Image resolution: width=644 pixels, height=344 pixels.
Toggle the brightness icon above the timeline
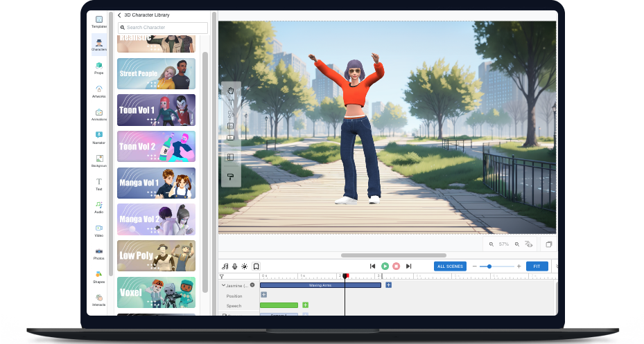click(245, 266)
